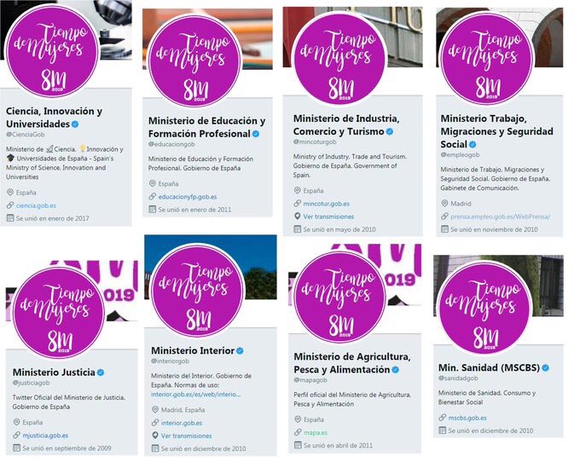Click the Ministerio de Agricultura purple profile picture
This screenshot has width=580, height=468.
click(x=340, y=298)
